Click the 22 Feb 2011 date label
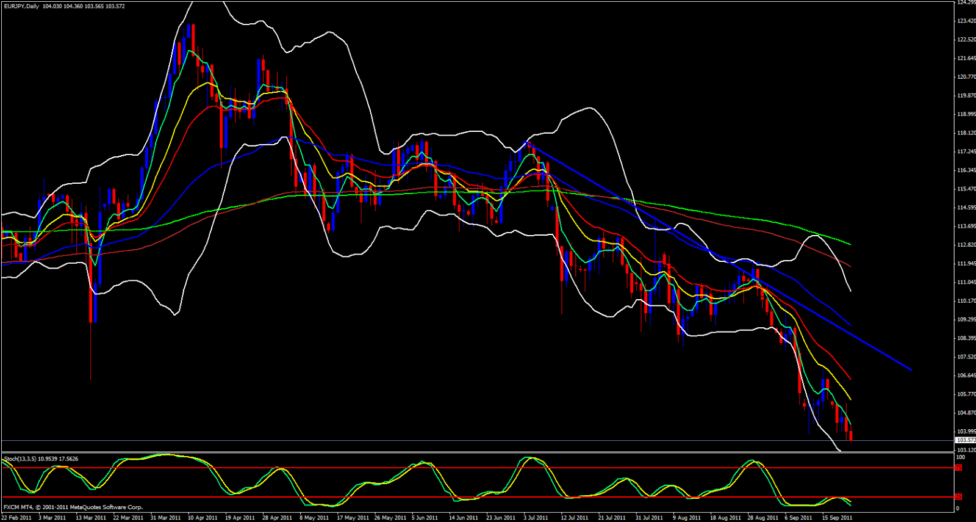Image resolution: width=976 pixels, height=522 pixels. [x=16, y=518]
